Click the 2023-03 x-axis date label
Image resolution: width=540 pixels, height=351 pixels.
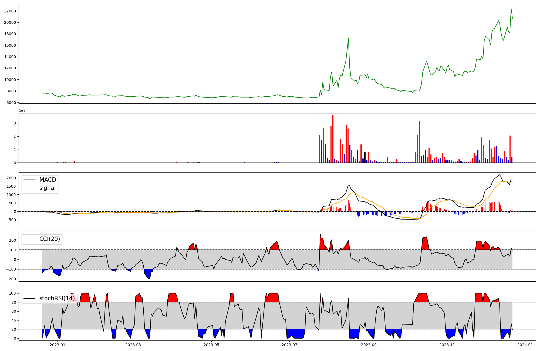133,345
